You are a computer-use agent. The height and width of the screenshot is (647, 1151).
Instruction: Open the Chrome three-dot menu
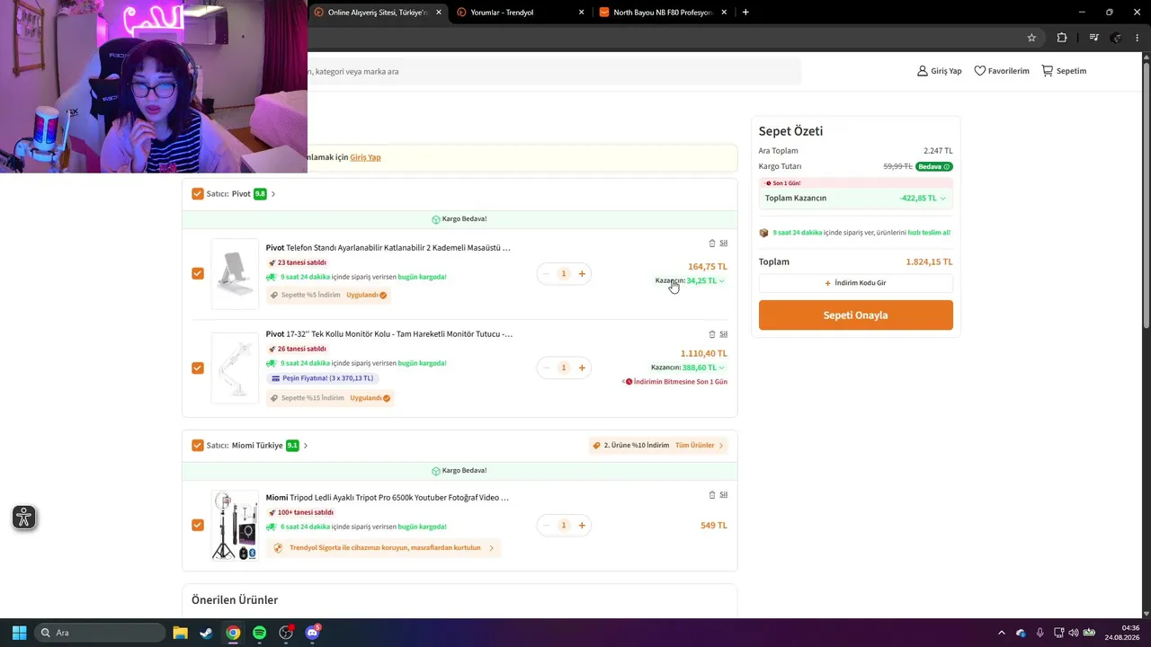pos(1138,38)
